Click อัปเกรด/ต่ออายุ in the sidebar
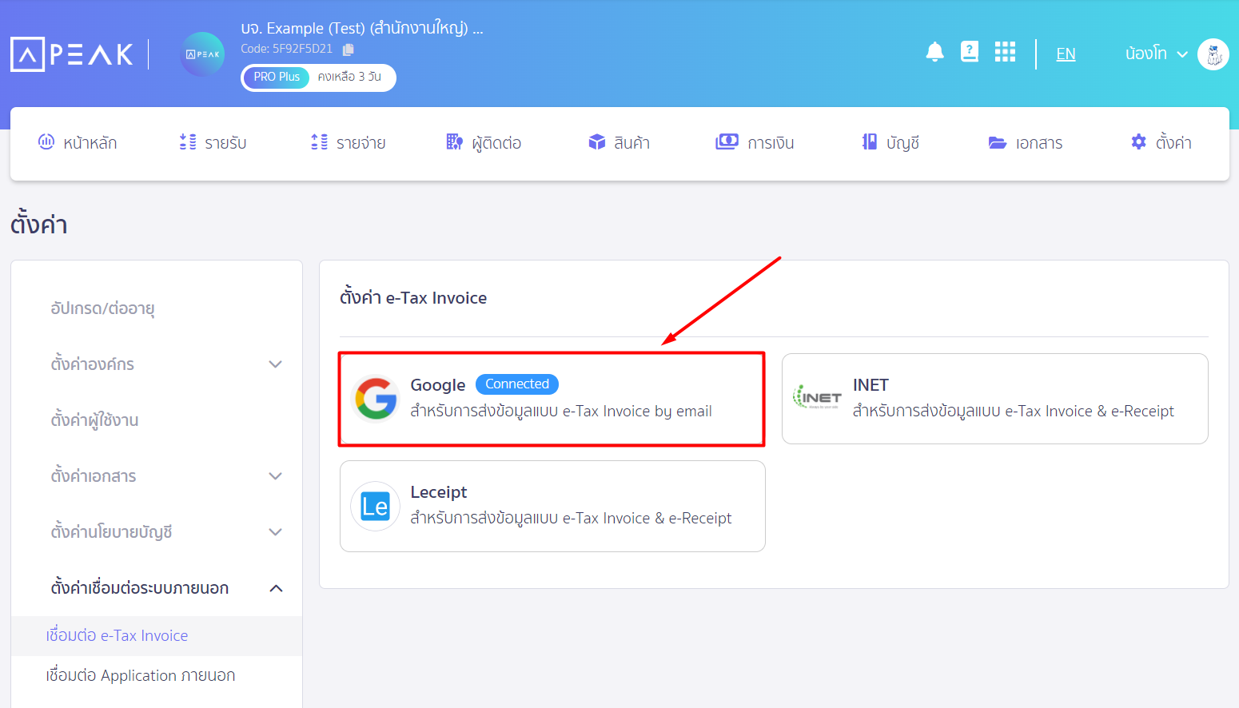 (102, 308)
